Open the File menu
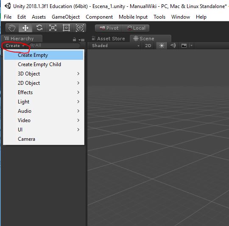 click(x=8, y=17)
